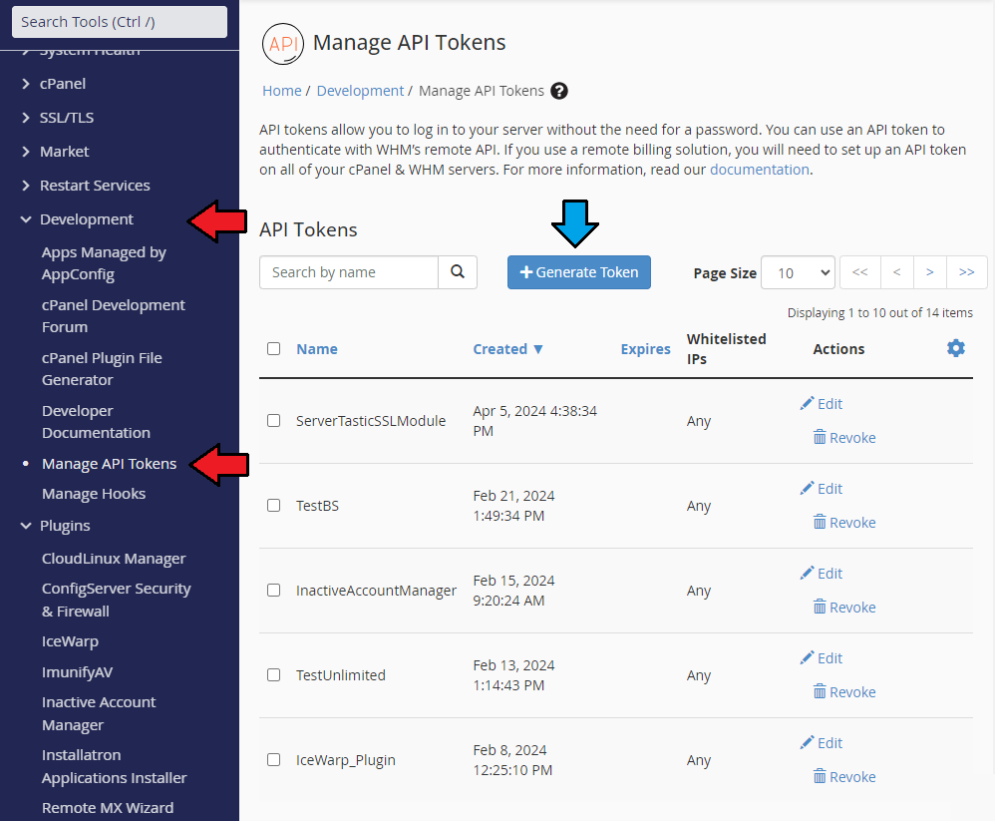The image size is (995, 821).
Task: Edit the ServerTasticSSLModule token
Action: point(822,404)
